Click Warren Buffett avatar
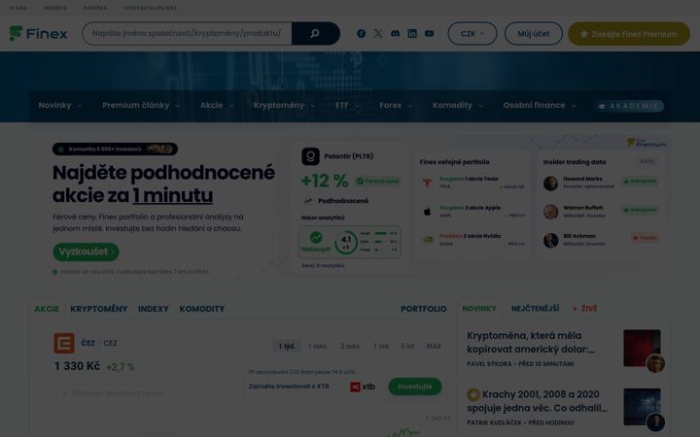This screenshot has height=437, width=700. [551, 212]
